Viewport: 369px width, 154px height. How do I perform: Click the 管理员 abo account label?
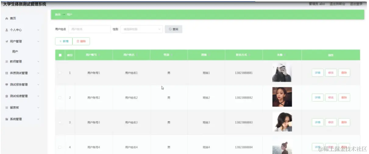(317, 4)
